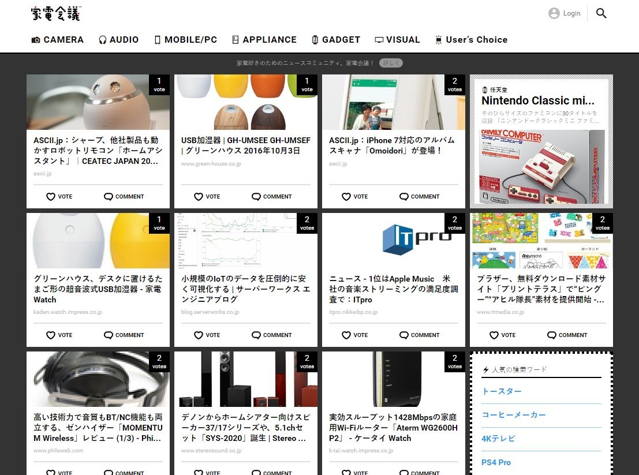
Task: Open Apple Music 満足度調査 article title
Action: (394, 289)
